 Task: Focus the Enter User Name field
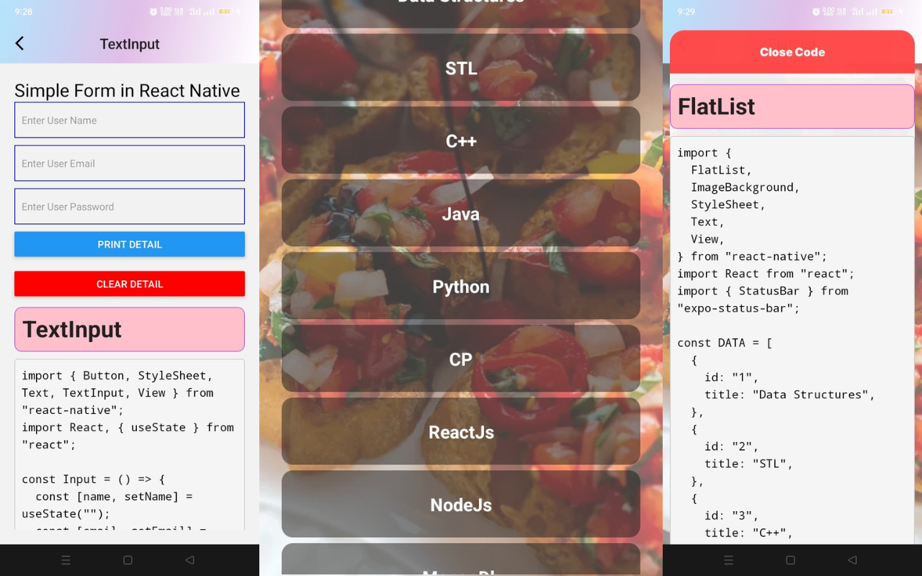pos(130,120)
